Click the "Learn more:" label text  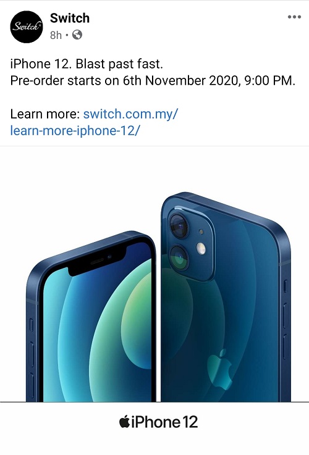tap(45, 114)
